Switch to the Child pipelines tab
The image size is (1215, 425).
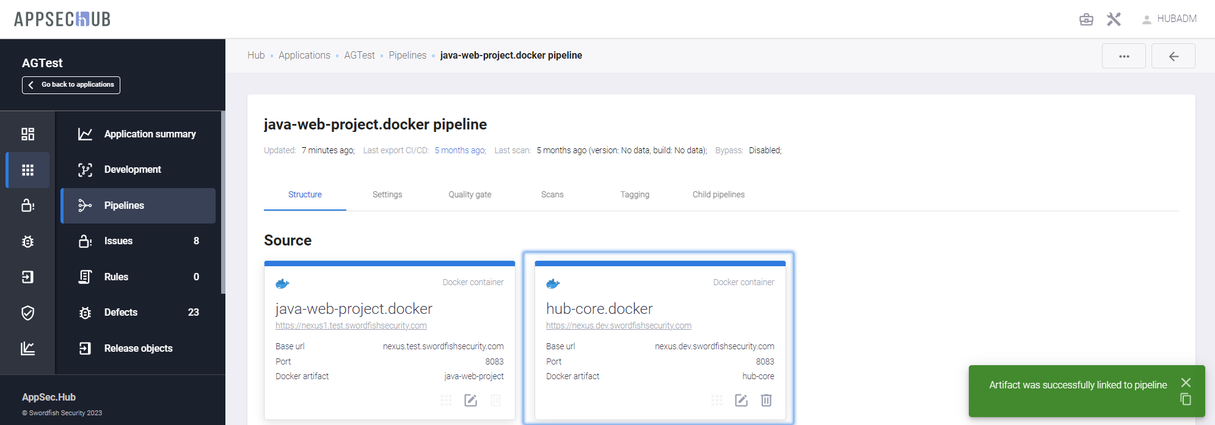pos(718,195)
